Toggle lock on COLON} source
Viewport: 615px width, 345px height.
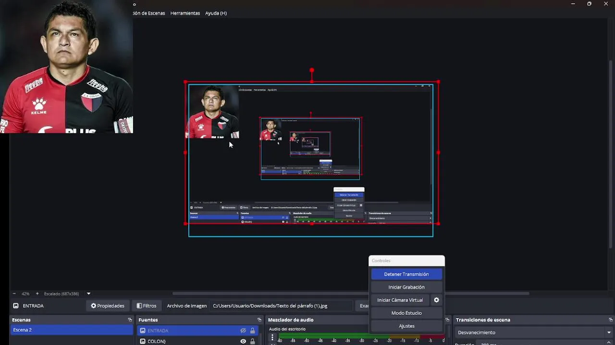[x=253, y=341]
